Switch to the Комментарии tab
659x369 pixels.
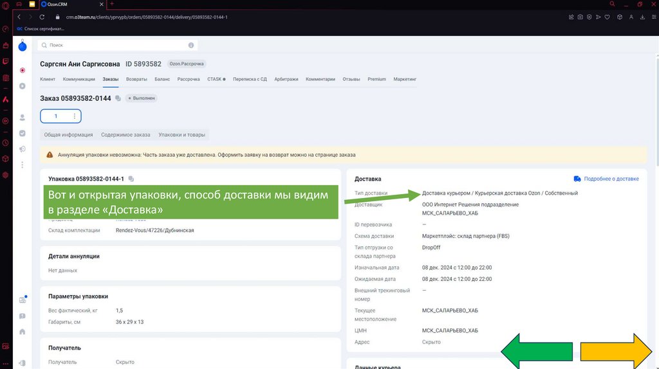[320, 79]
